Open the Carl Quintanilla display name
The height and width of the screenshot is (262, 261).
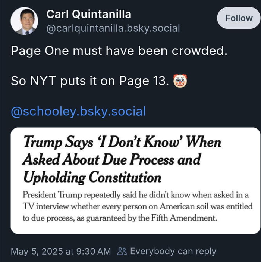coord(89,15)
